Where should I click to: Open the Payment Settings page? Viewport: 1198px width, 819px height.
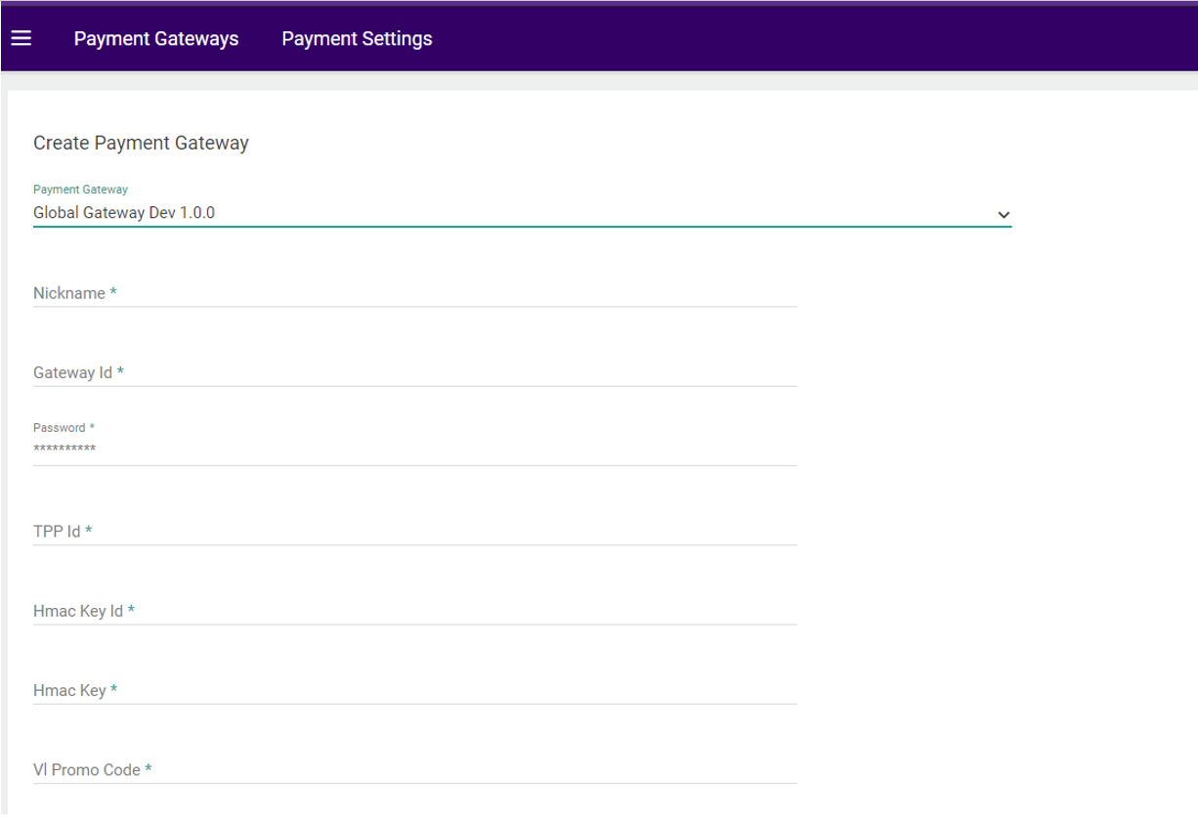[x=357, y=38]
